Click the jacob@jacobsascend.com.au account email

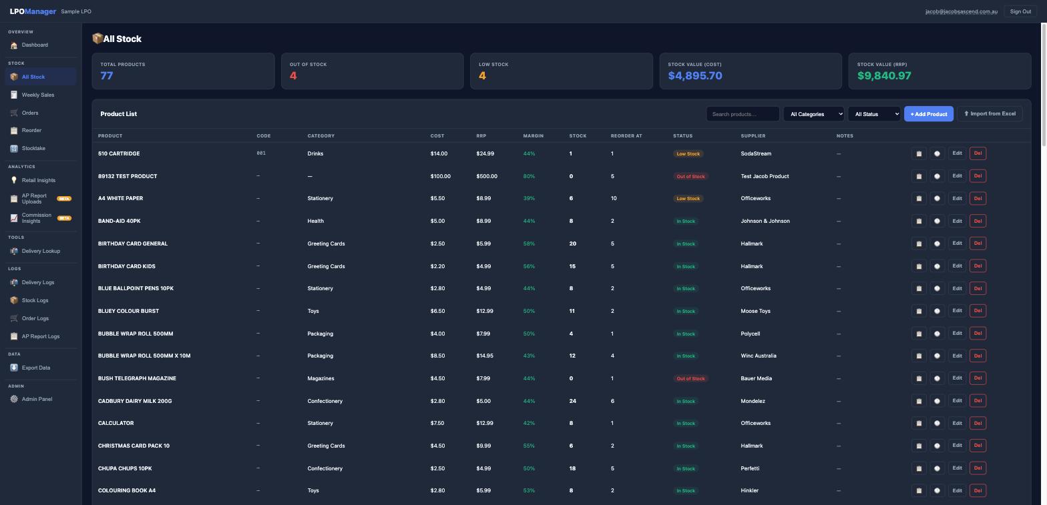(962, 11)
